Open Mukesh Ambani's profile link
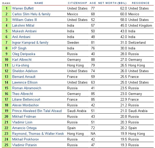This screenshot has height=148, width=155. click(24, 31)
